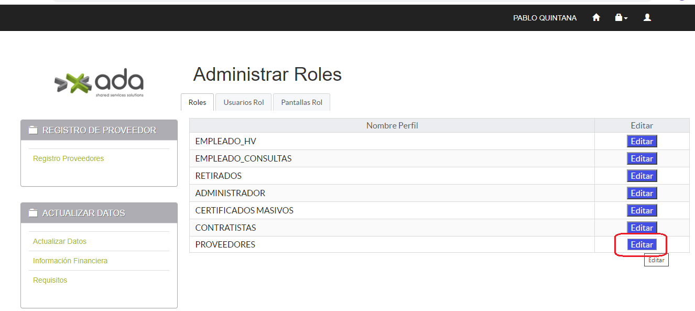Edit the EMPLEADO_CONSULTAS role
695x311 pixels.
tap(642, 158)
